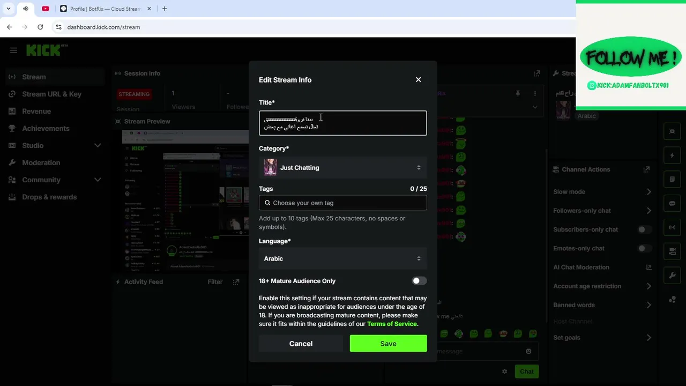Select Stream in the sidebar
This screenshot has height=386, width=686.
[54, 77]
